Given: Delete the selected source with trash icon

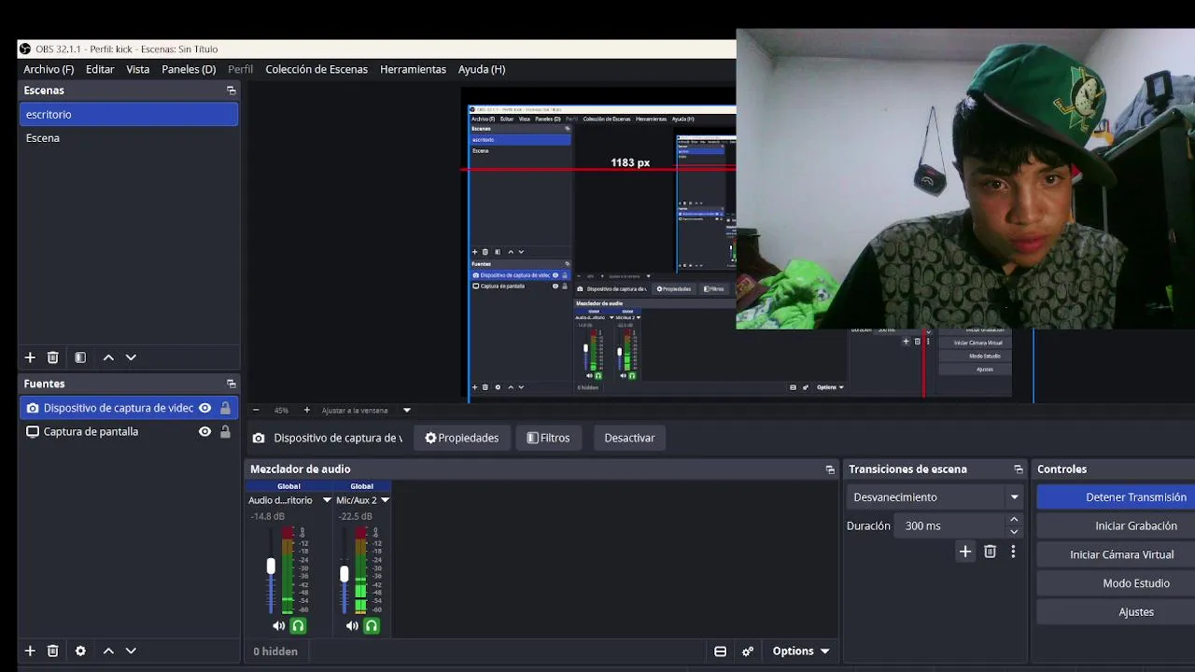Looking at the screenshot, I should tap(53, 651).
